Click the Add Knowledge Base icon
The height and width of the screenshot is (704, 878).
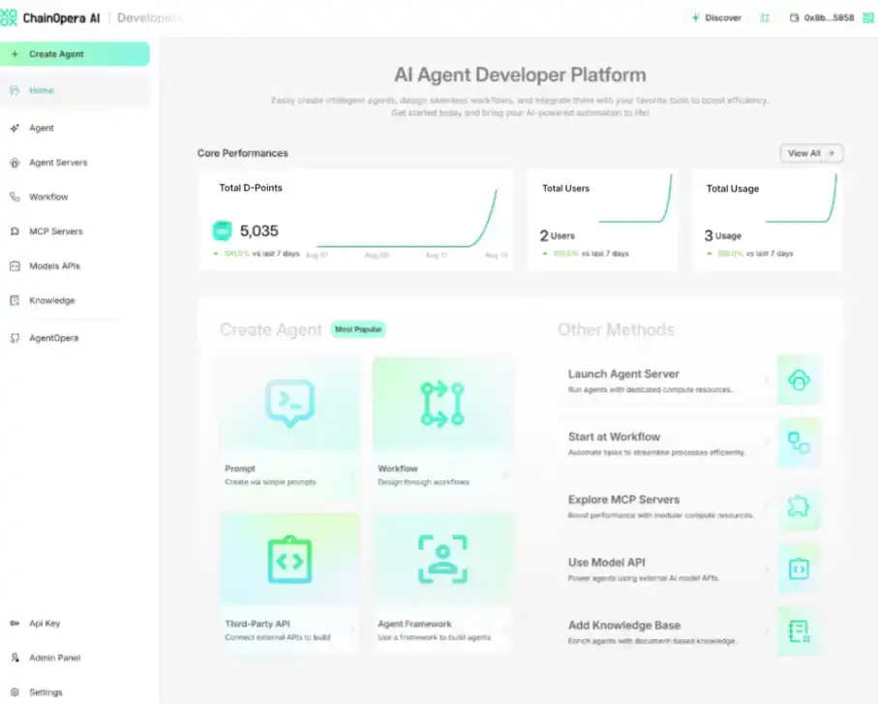[x=799, y=631]
